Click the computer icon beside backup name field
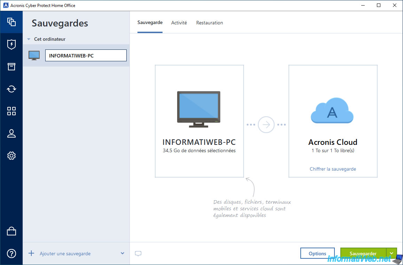The width and height of the screenshot is (403, 265). 34,55
